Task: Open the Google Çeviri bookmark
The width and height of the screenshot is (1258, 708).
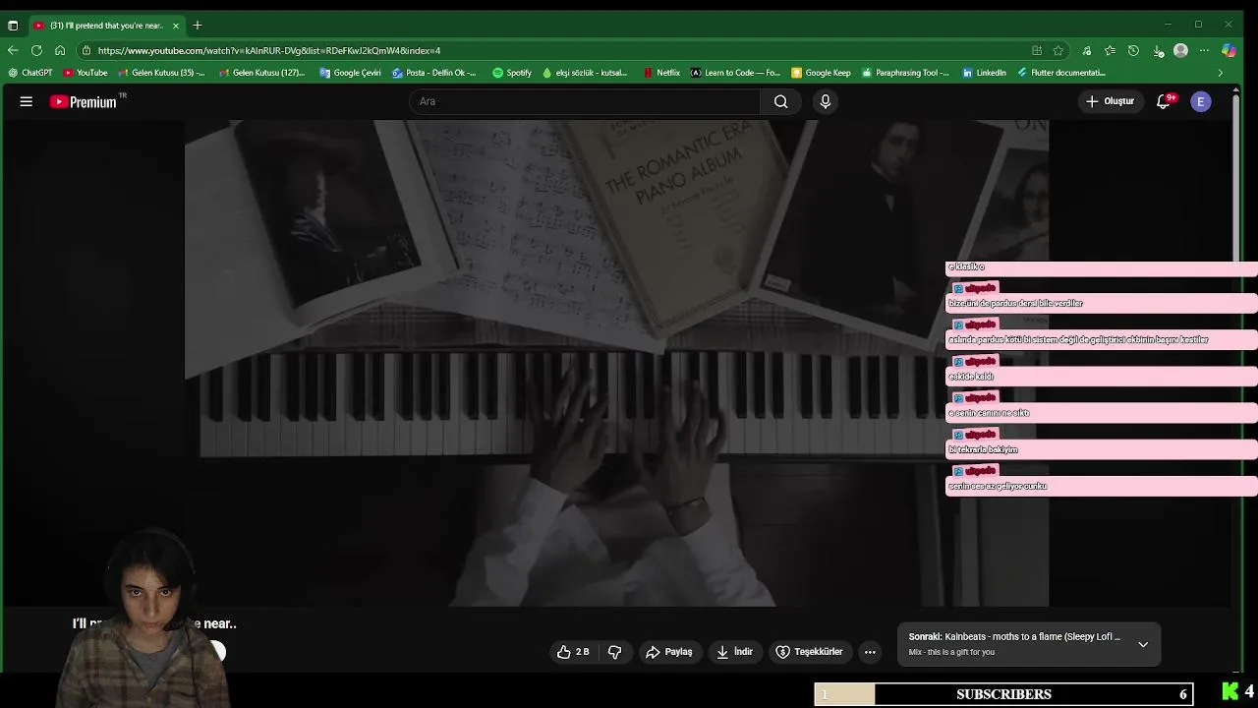Action: (x=351, y=73)
